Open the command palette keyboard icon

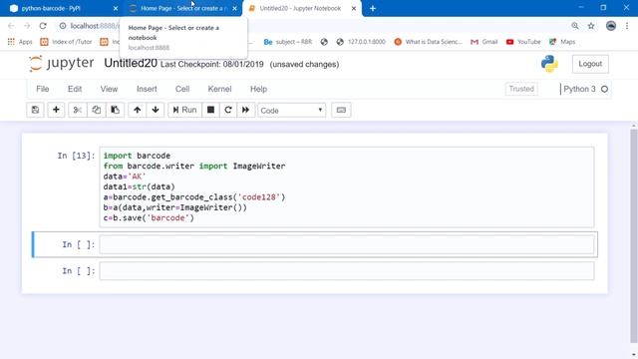[341, 110]
